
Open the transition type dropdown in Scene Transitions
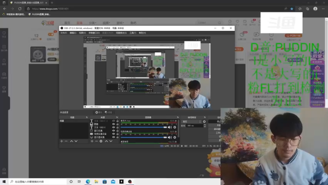point(191,122)
